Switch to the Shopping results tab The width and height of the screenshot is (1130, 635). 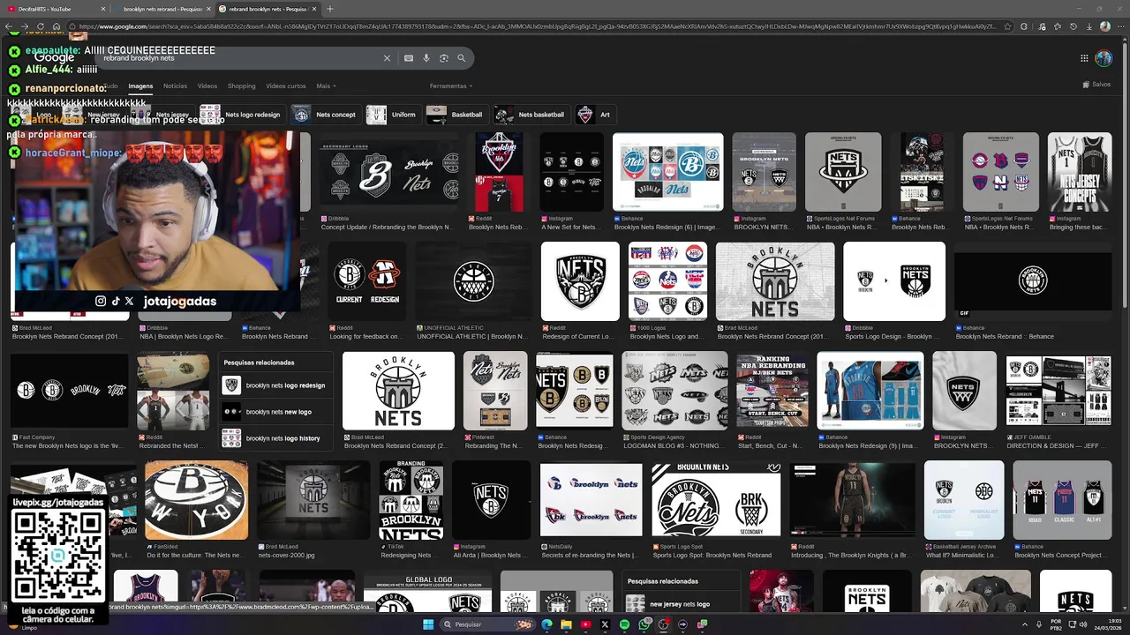[241, 86]
